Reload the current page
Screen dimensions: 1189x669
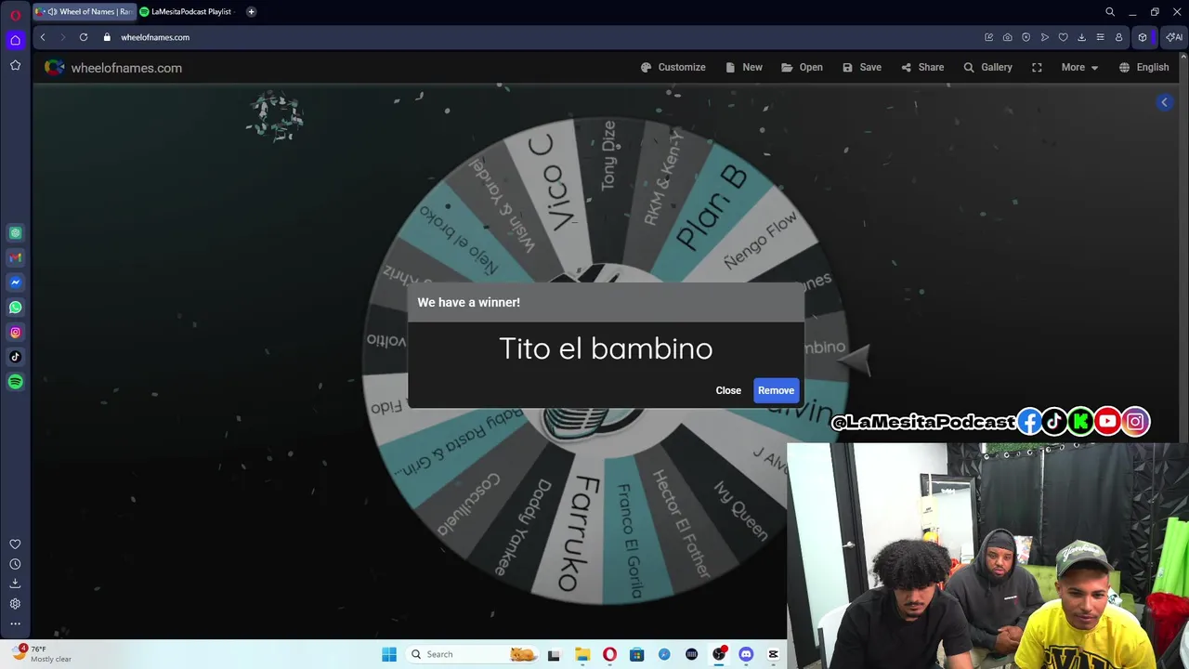tap(84, 37)
